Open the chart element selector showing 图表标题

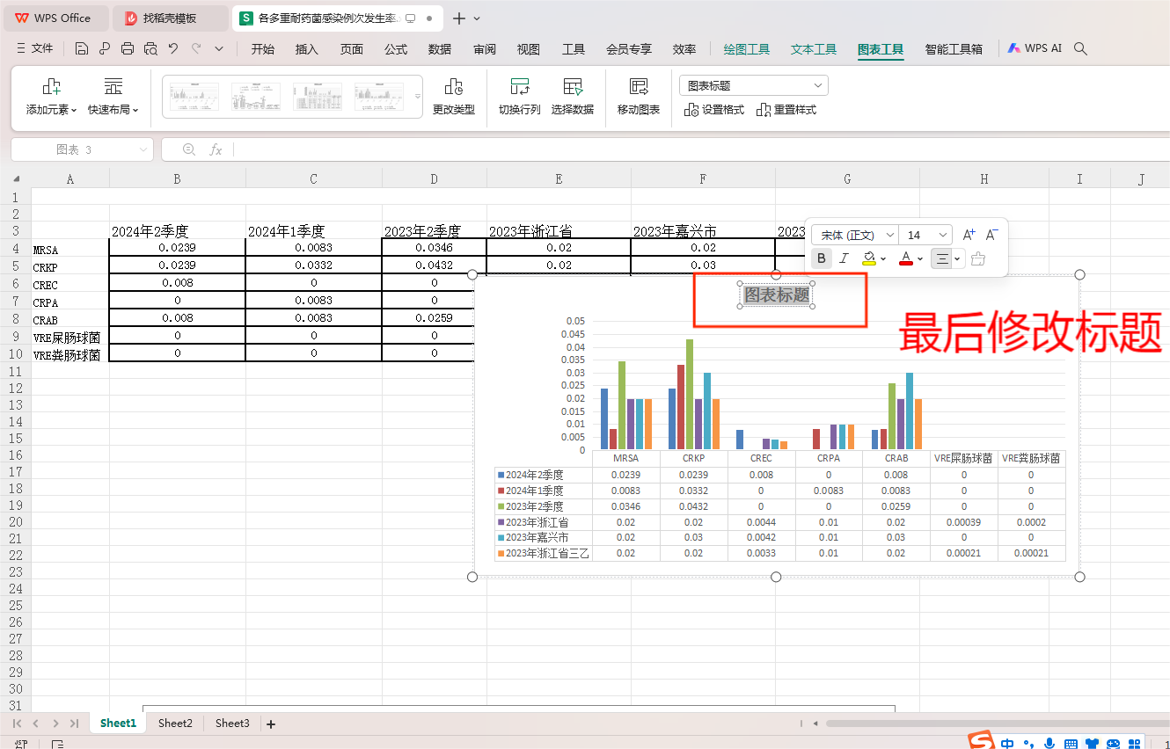point(753,84)
